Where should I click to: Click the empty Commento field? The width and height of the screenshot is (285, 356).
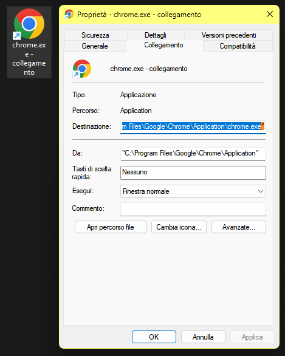click(193, 209)
